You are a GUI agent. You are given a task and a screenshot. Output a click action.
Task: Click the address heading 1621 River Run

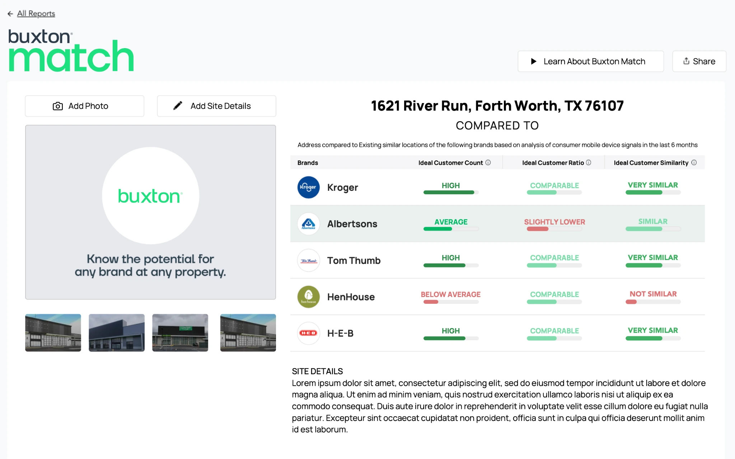(497, 106)
